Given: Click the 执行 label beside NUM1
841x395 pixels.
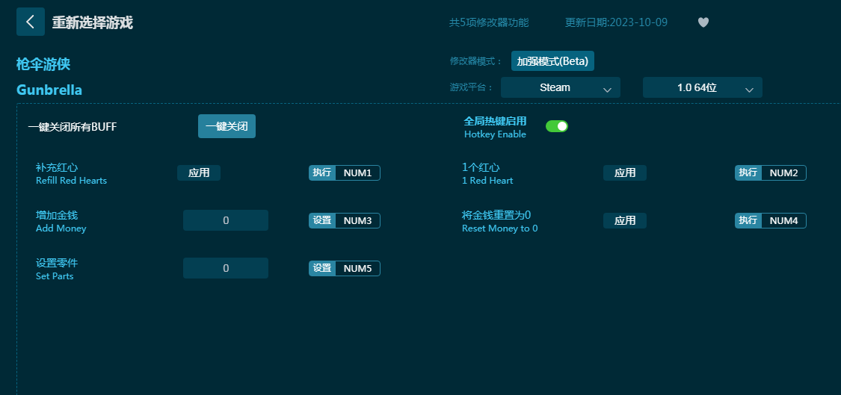Looking at the screenshot, I should click(x=322, y=172).
